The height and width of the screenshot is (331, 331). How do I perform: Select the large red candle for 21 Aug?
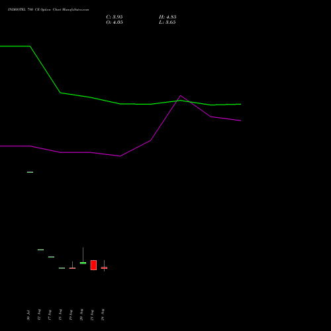tap(93, 265)
